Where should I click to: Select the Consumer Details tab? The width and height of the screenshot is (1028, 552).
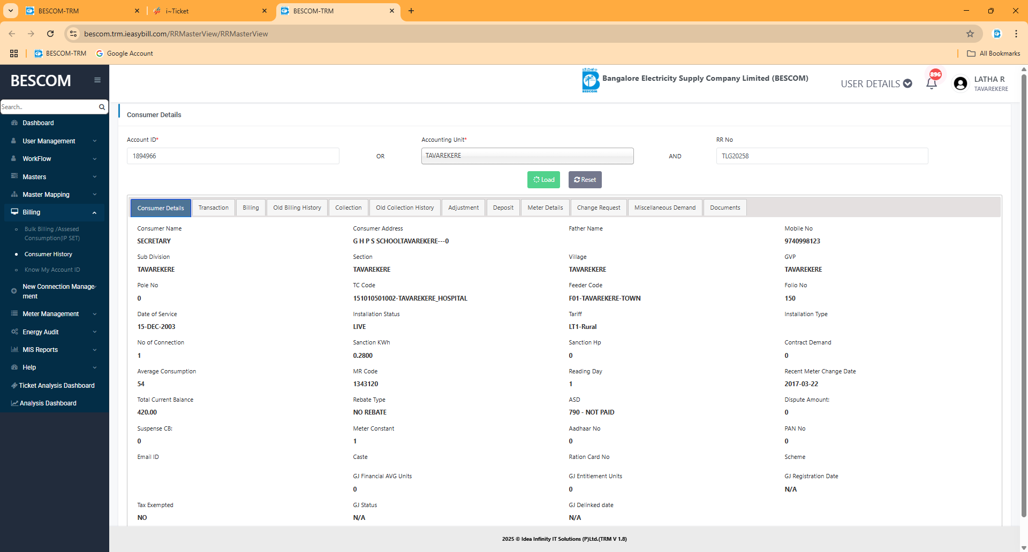[161, 208]
